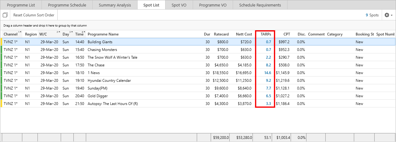
Task: Select the Spot List tab
Action: 151,5
